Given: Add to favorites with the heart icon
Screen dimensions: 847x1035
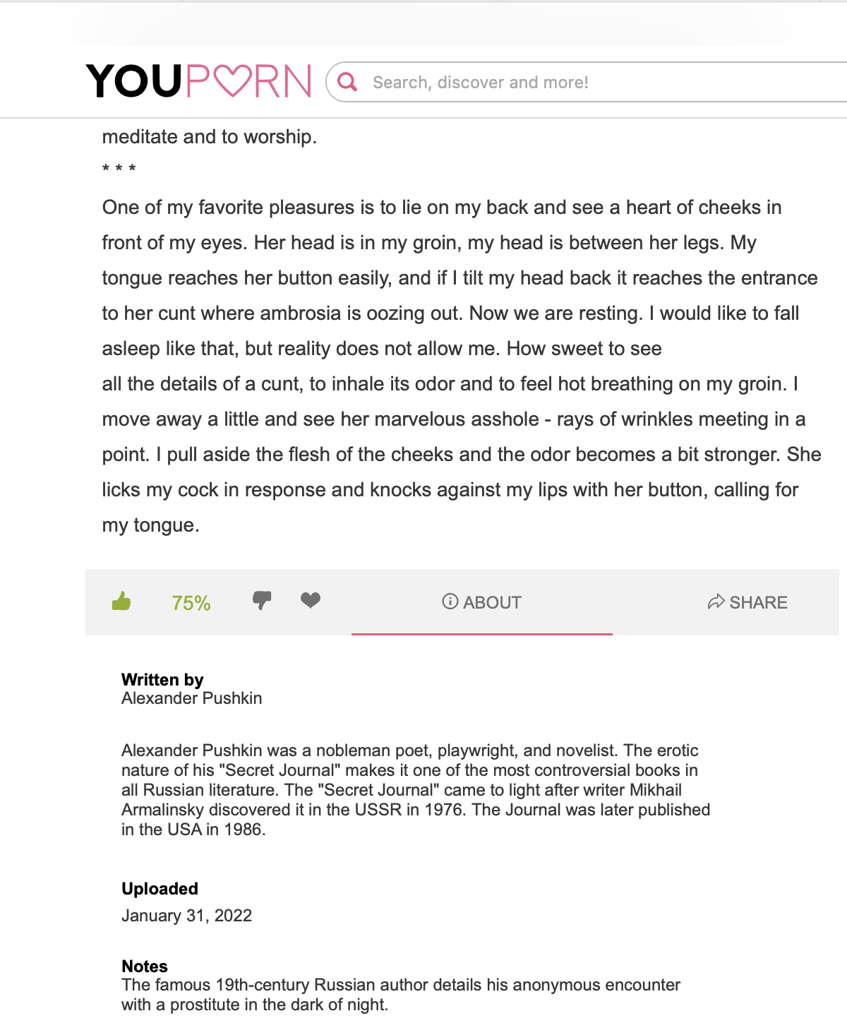Looking at the screenshot, I should click(311, 600).
